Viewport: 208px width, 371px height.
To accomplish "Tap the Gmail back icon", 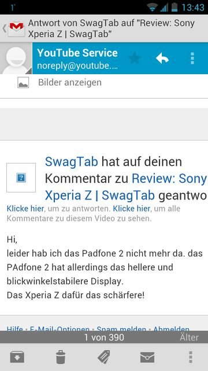I will (14, 28).
